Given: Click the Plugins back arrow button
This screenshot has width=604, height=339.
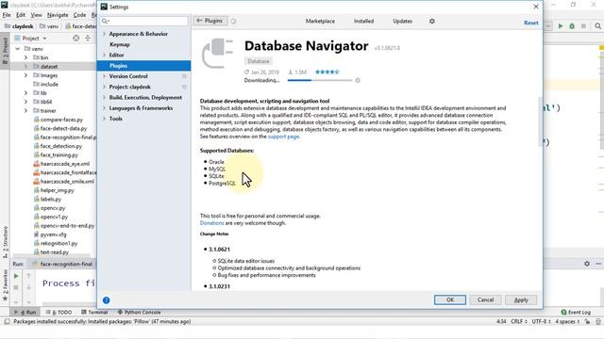Looking at the screenshot, I should click(x=210, y=21).
